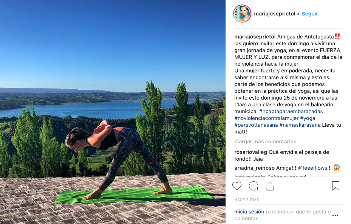Open the #namaskarasana hashtag
Image resolution: width=351 pixels, height=224 pixels.
(x=300, y=125)
